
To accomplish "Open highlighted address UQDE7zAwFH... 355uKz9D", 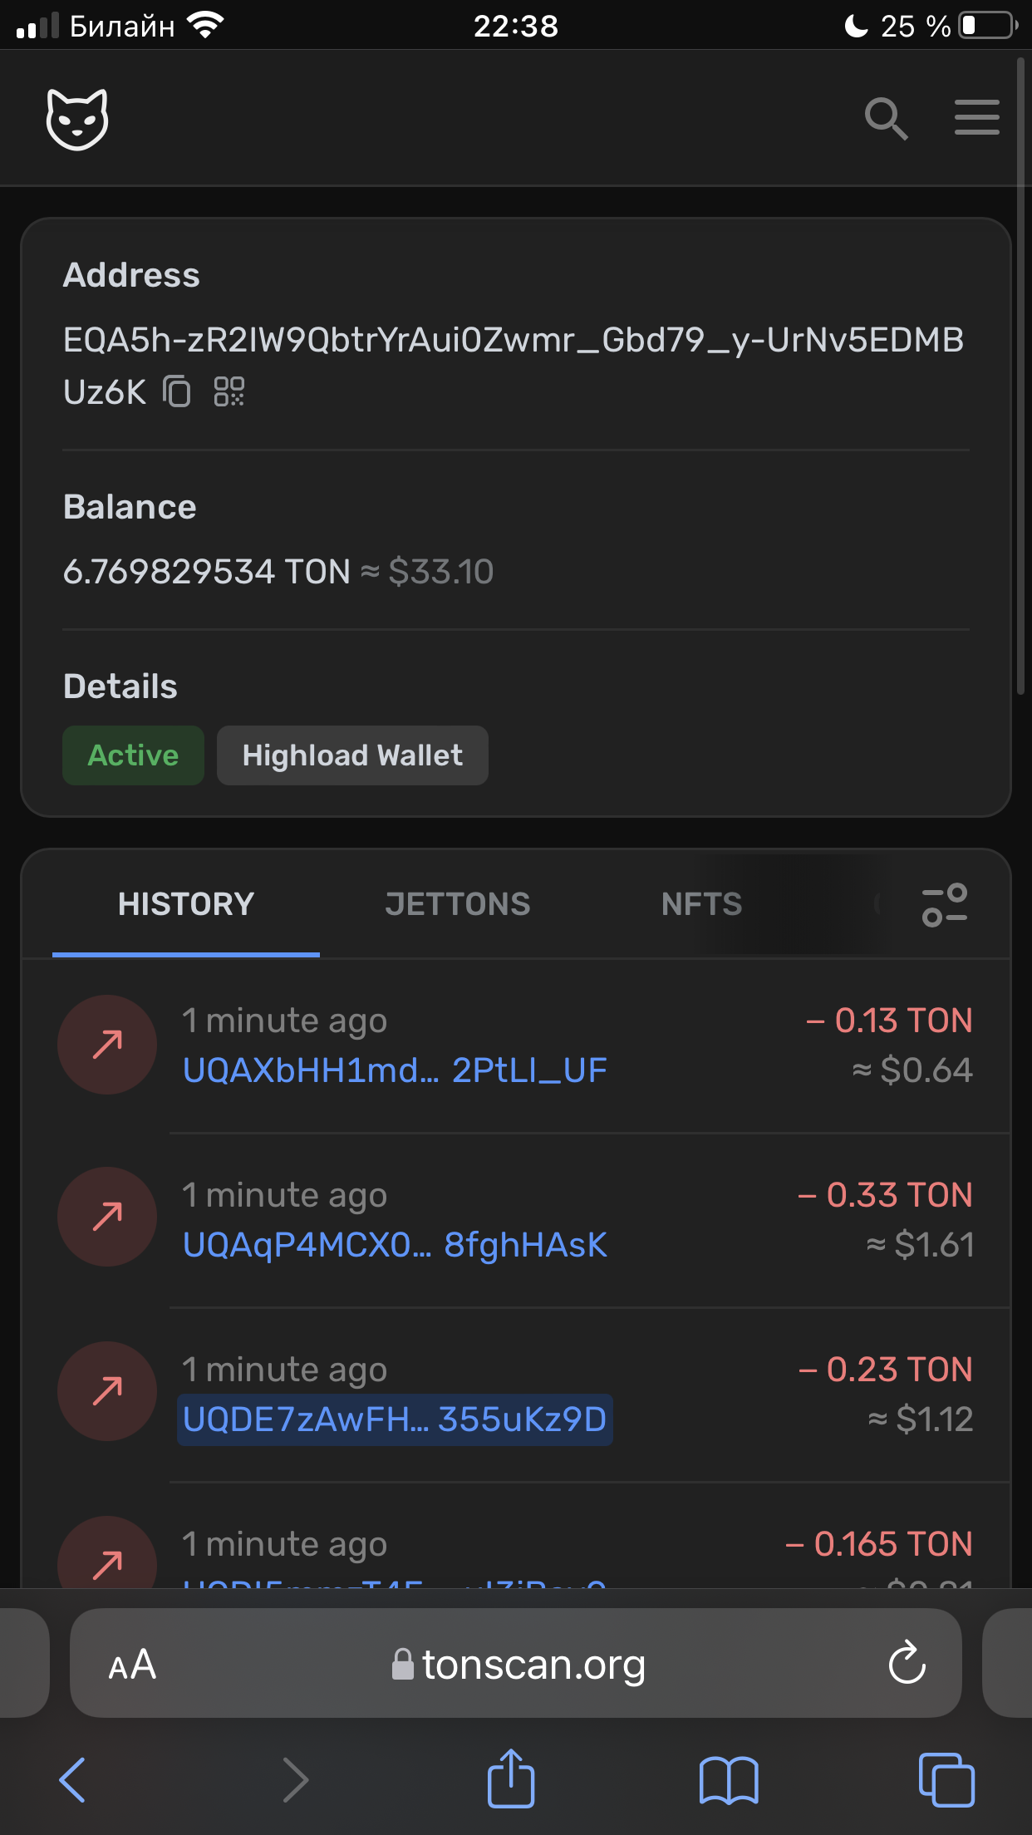I will point(395,1419).
